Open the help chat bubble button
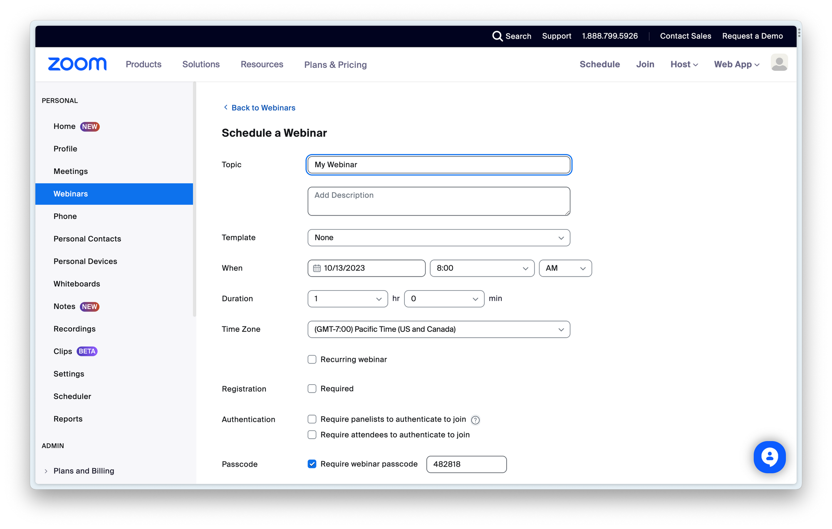This screenshot has height=529, width=832. coord(770,457)
